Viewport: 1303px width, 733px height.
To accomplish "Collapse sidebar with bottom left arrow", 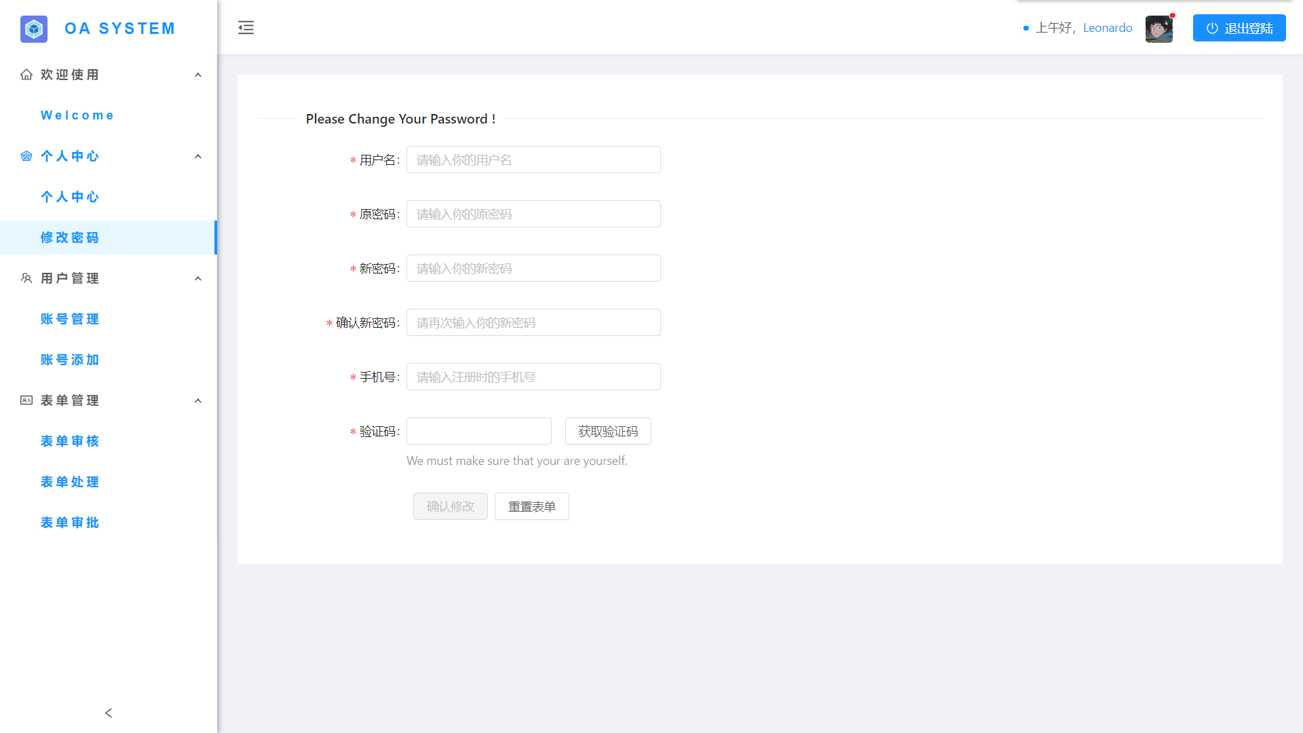I will coord(109,713).
